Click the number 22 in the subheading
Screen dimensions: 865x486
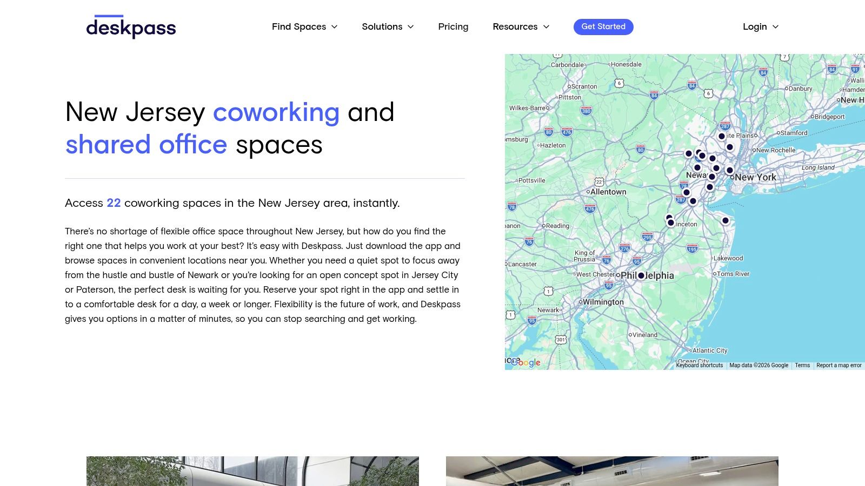click(114, 203)
